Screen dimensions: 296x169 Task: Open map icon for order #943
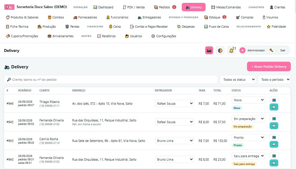[x=274, y=138]
